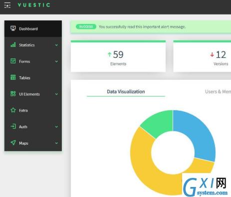Open the Extra menu item

pos(33,110)
